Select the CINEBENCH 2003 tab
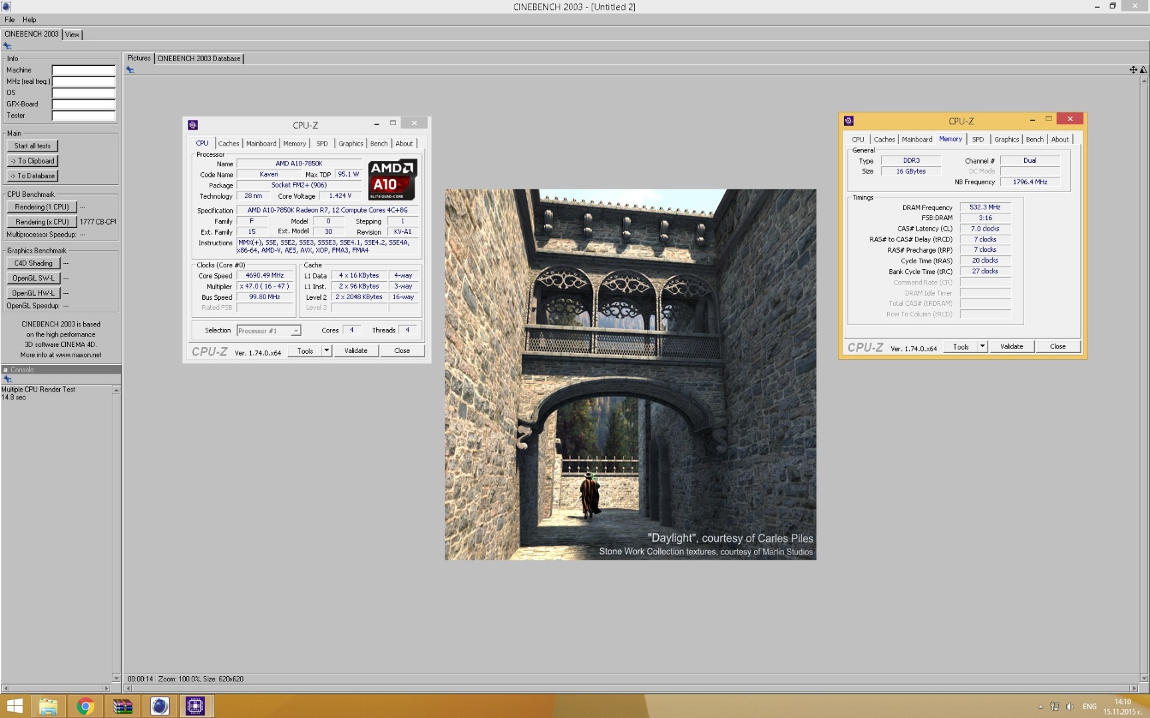The width and height of the screenshot is (1150, 718). (31, 34)
